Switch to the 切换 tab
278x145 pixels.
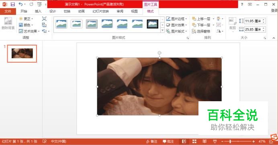tap(67, 11)
